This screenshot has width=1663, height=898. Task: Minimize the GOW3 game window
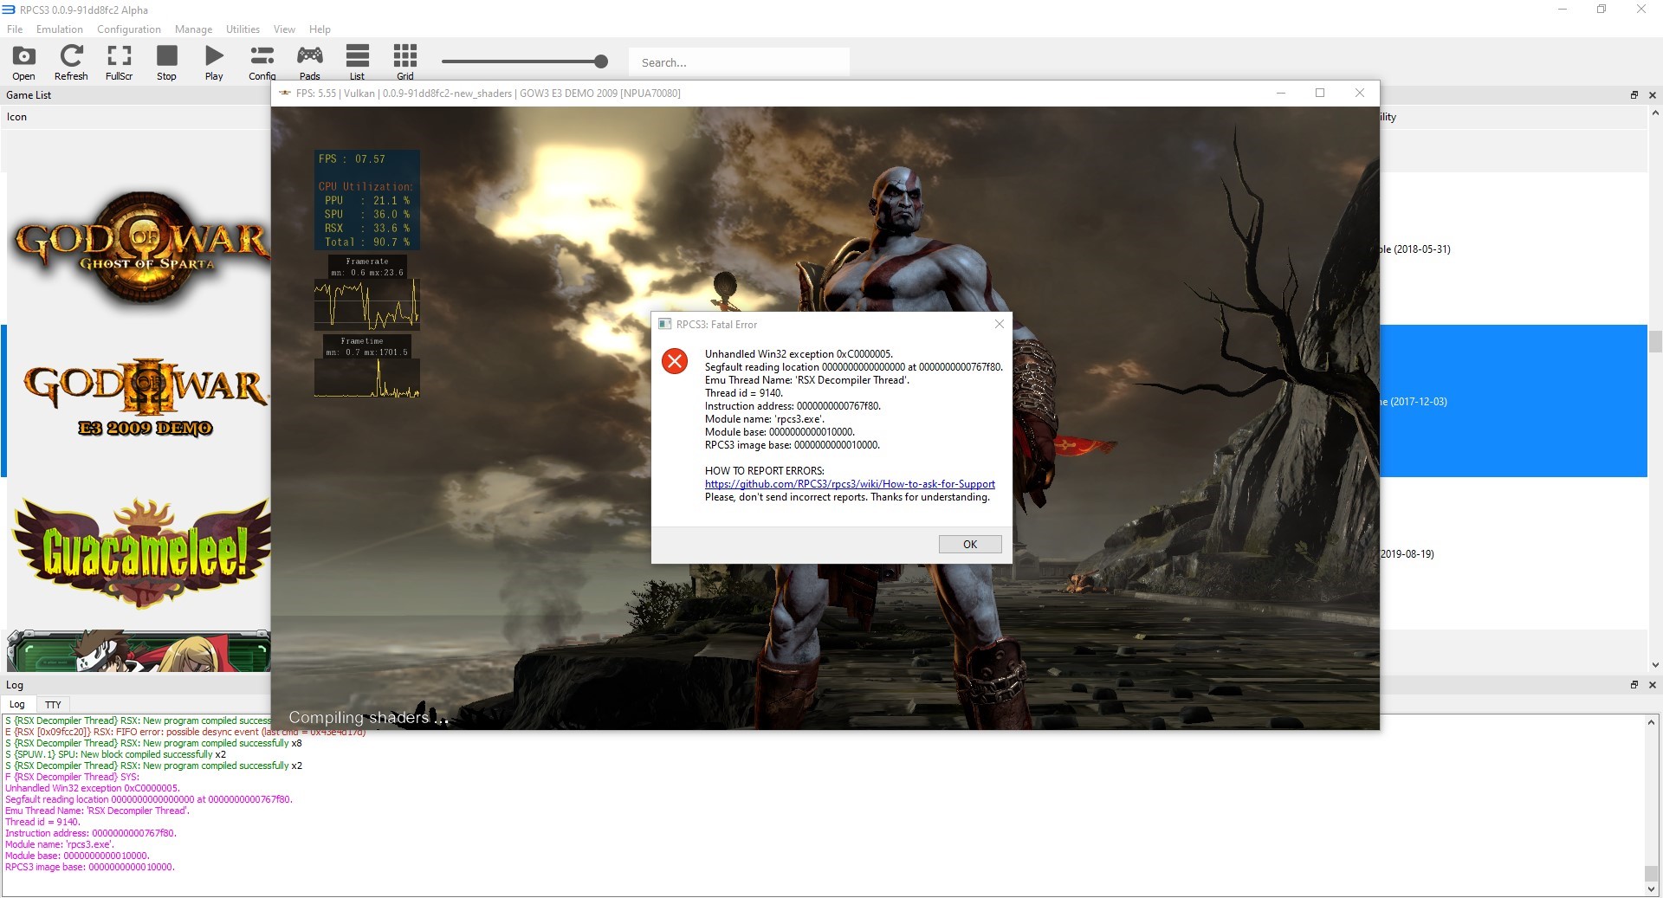pyautogui.click(x=1281, y=93)
